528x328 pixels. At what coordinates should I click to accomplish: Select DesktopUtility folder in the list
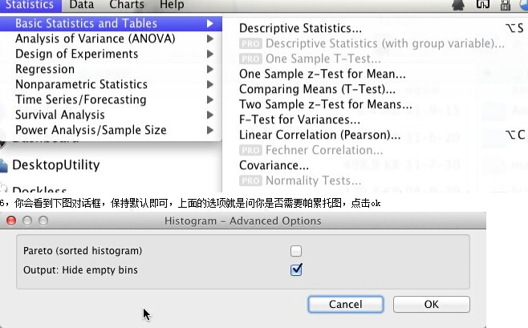pos(56,165)
